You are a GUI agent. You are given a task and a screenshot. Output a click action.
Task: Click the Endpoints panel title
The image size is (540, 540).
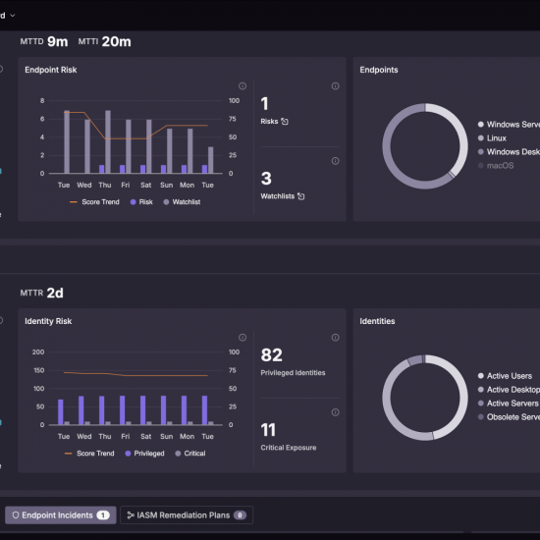[379, 70]
